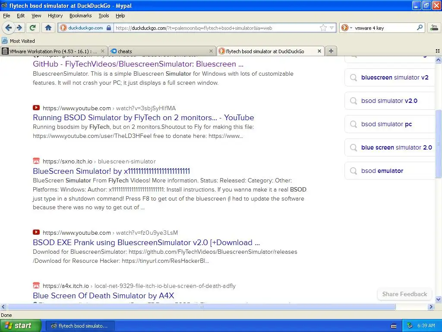Screen dimensions: 442x332
Task: Close the flytech bsod simulator tab
Action: pos(319,51)
